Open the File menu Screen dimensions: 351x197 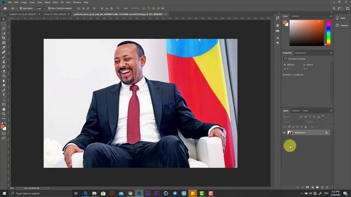click(10, 2)
